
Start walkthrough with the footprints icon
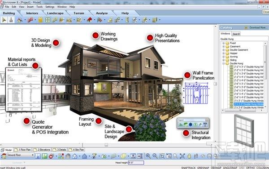196,156
